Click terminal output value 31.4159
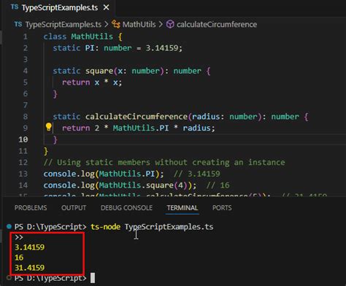This screenshot has width=346, height=286. (x=29, y=268)
